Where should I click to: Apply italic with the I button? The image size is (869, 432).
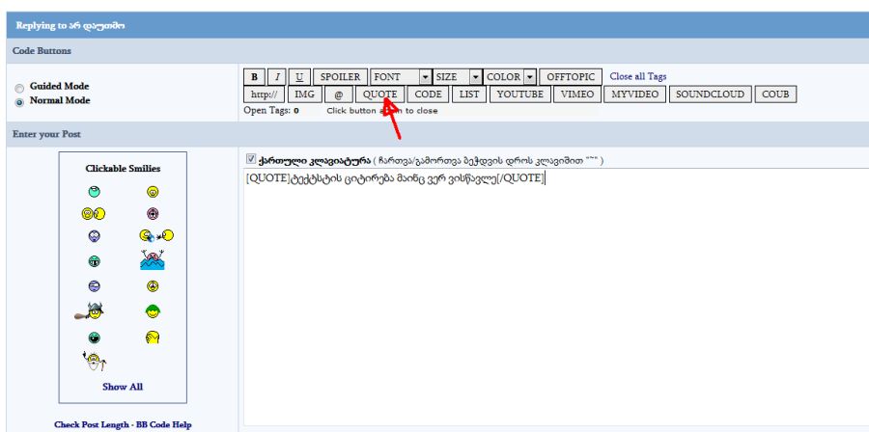click(x=277, y=77)
